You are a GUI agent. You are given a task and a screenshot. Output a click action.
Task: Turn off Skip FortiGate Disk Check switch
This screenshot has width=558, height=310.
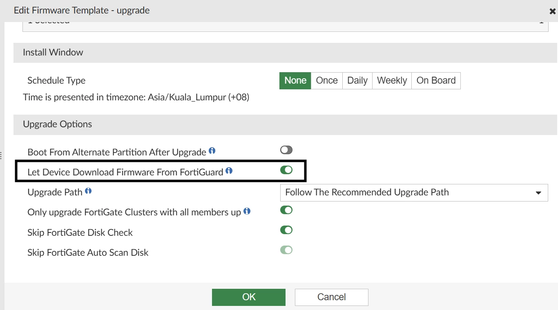coord(286,230)
